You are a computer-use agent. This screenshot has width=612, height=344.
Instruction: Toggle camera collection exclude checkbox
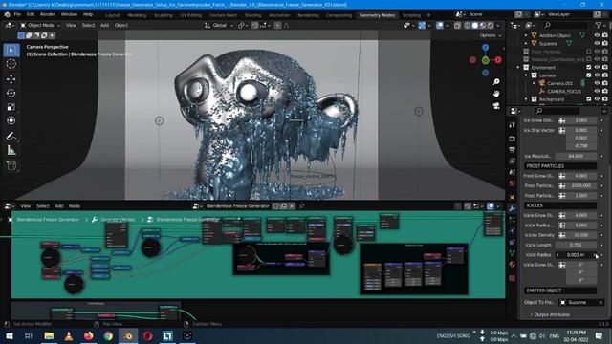[589, 75]
